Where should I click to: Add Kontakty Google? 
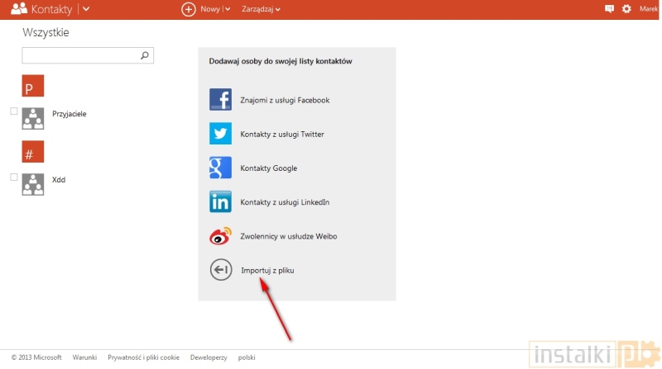268,168
